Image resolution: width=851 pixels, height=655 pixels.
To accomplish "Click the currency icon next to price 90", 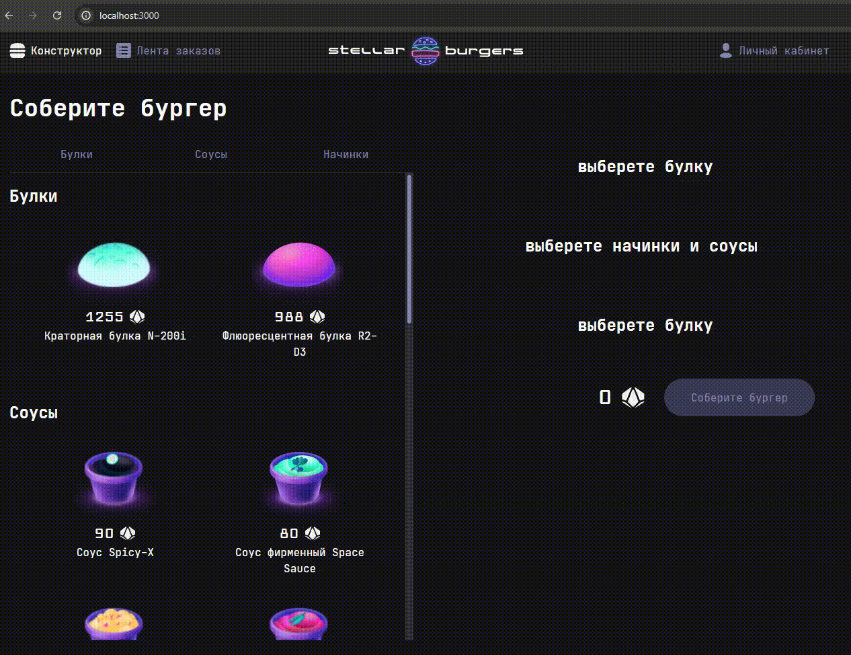I will 128,533.
